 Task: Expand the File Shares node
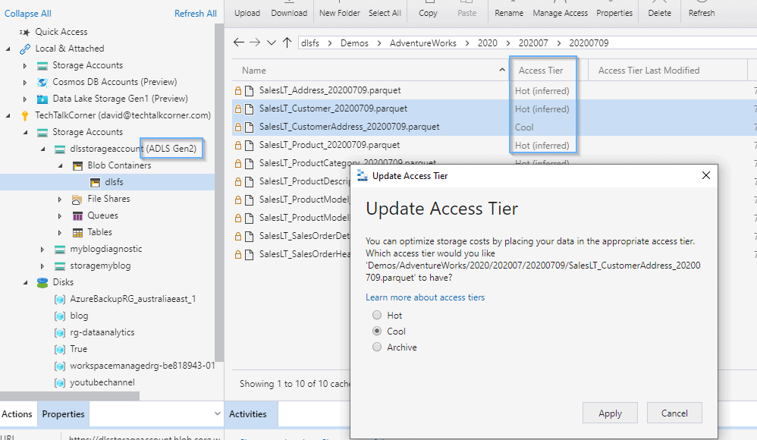60,199
